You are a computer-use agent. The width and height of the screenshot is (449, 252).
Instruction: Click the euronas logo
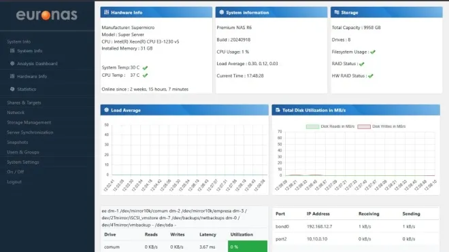pos(47,15)
